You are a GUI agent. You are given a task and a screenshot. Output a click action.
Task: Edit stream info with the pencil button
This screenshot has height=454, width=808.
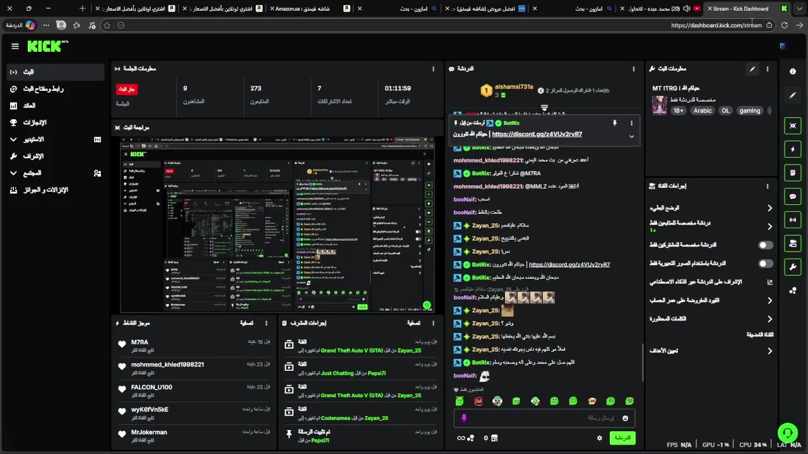752,69
